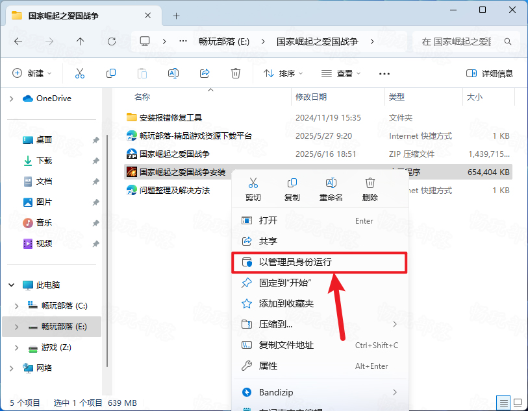Viewport: 528px width, 411px height.
Task: Select 畅玩部落 (E:) in the navigation pane
Action: coord(52,327)
